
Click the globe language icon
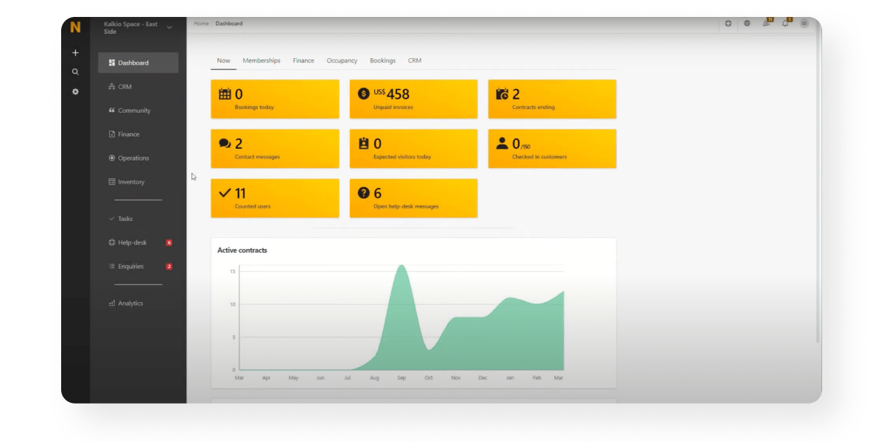pyautogui.click(x=747, y=24)
